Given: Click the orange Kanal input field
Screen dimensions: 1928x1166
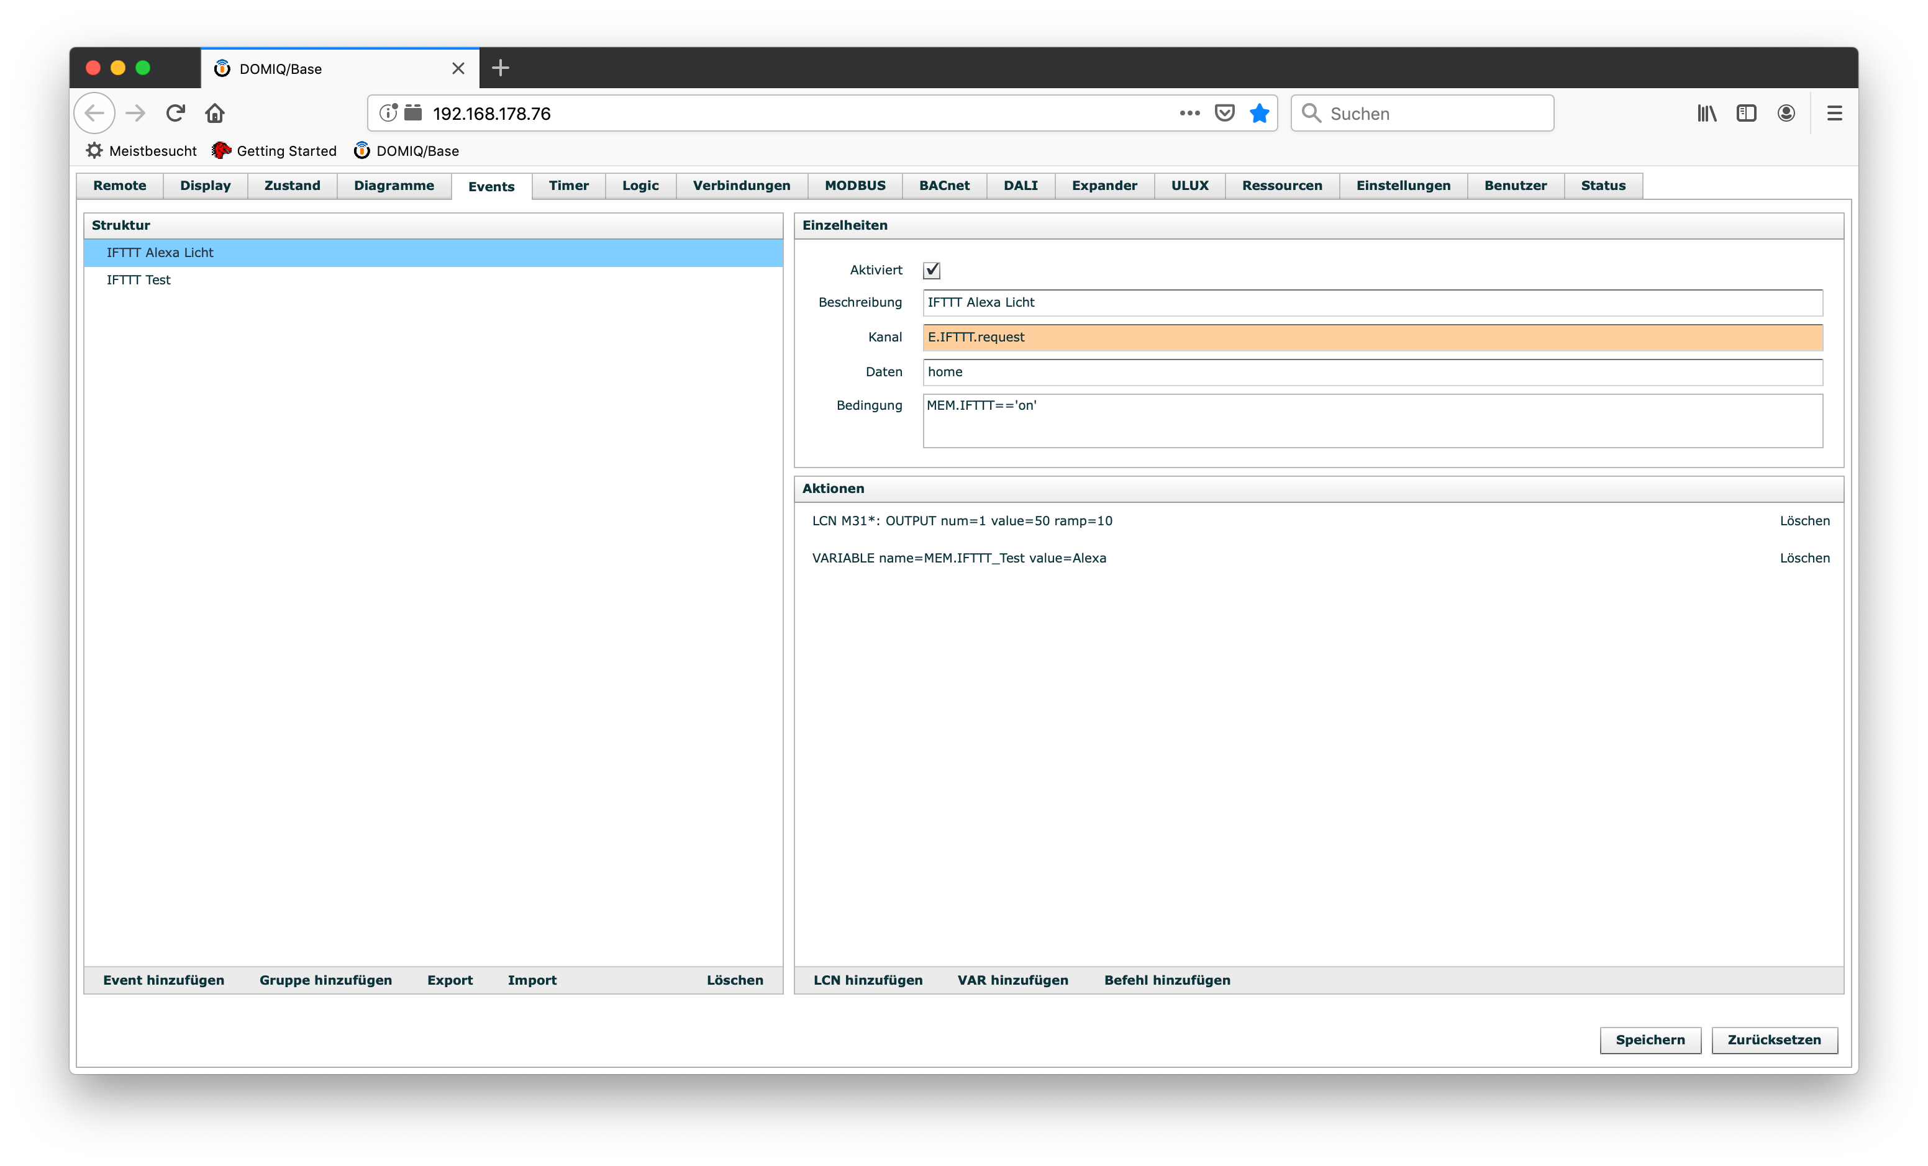Looking at the screenshot, I should tap(1373, 337).
